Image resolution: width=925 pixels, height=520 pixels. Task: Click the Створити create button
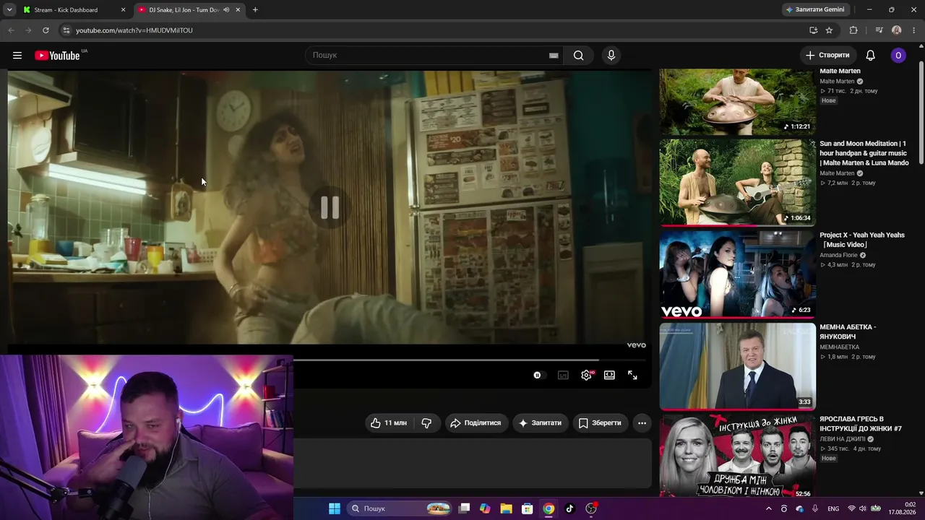[828, 56]
